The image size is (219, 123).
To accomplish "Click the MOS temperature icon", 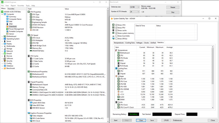I will (x=118, y=61).
